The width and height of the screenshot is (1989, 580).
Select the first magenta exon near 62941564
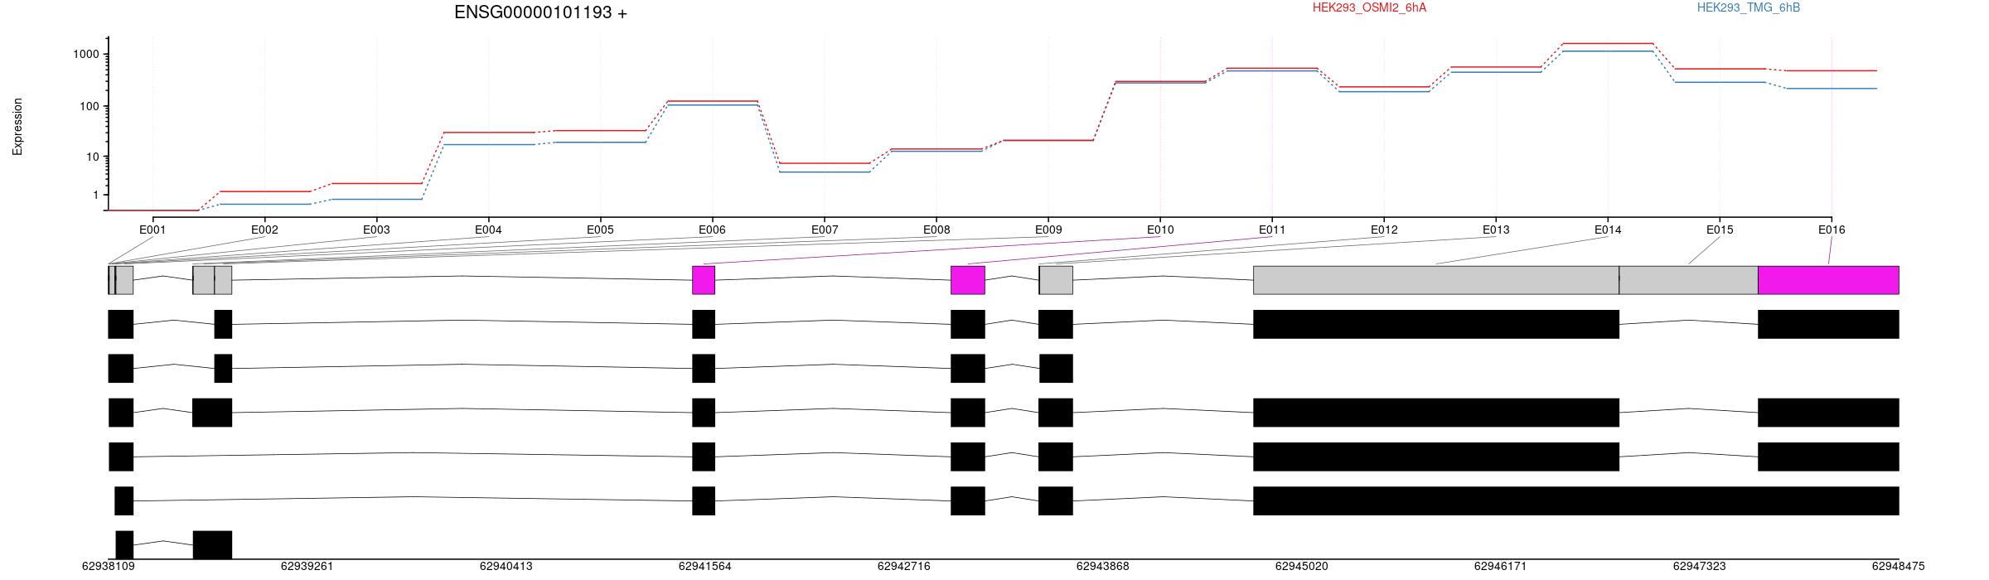pyautogui.click(x=704, y=280)
